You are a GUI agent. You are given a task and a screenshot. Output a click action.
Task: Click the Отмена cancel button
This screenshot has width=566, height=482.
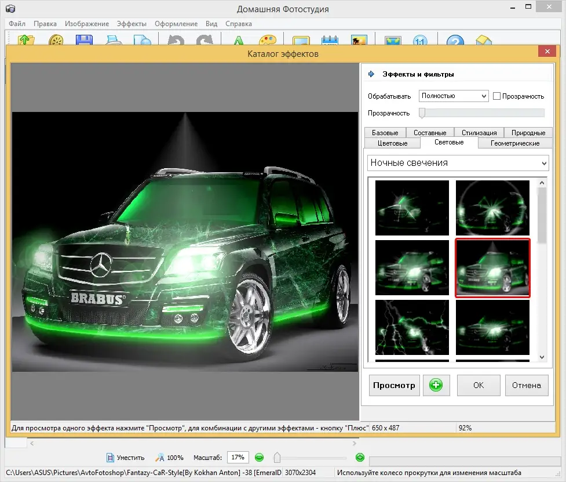526,385
